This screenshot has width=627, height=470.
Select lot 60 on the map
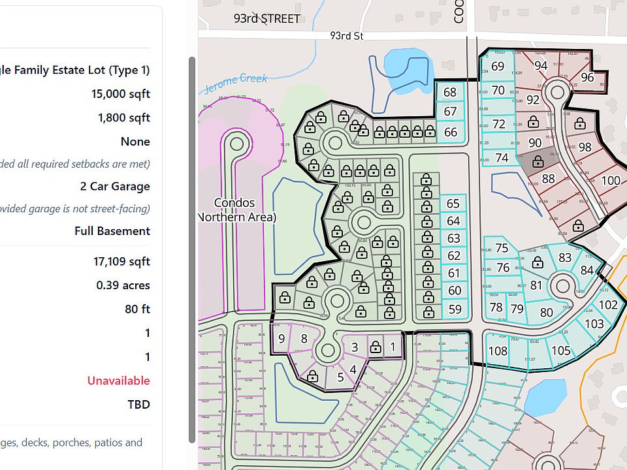pyautogui.click(x=455, y=290)
